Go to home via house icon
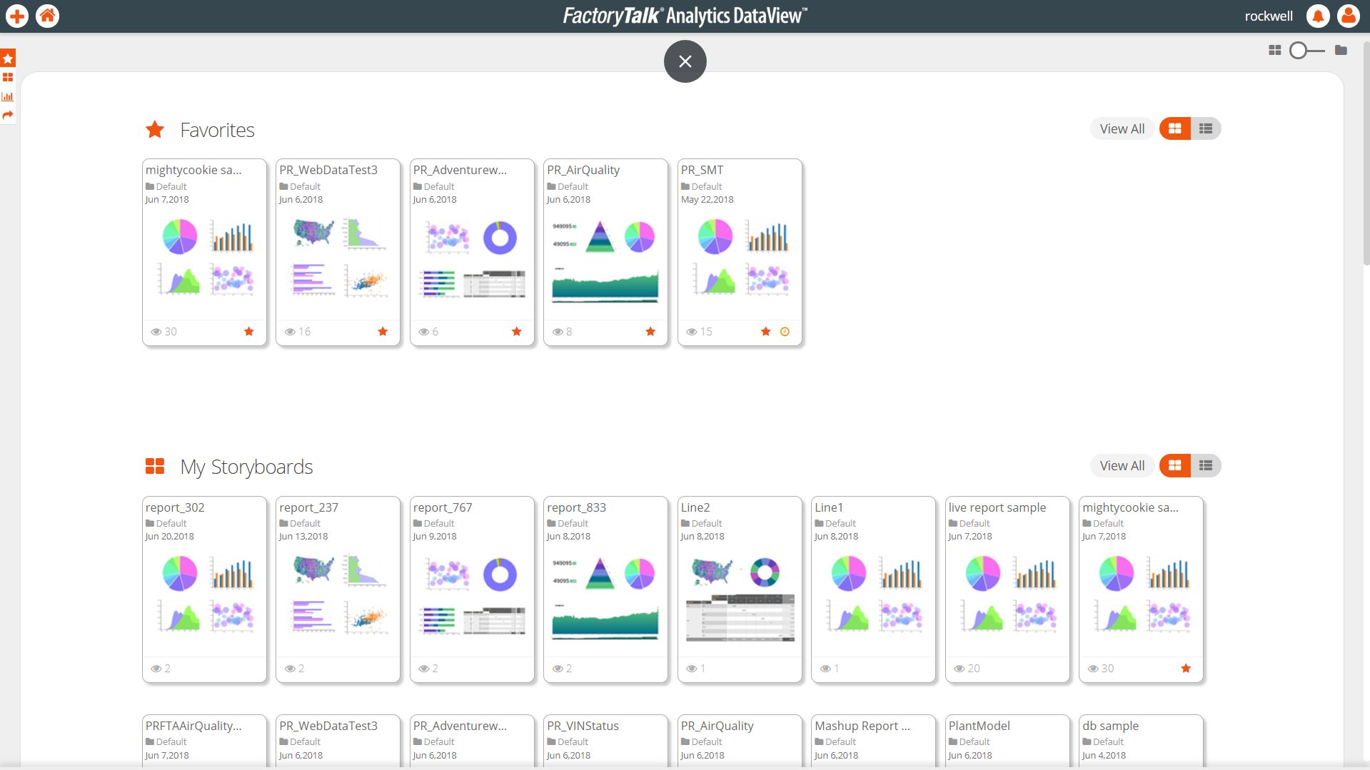The width and height of the screenshot is (1370, 770). coord(48,16)
